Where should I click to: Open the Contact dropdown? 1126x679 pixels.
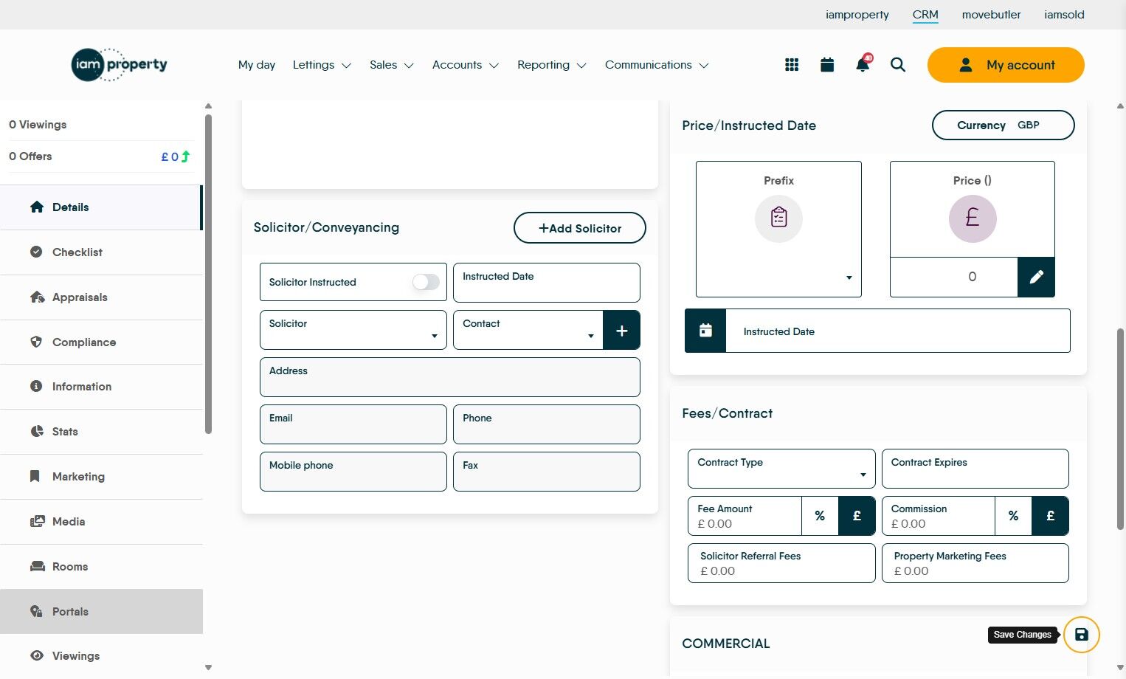pos(528,330)
